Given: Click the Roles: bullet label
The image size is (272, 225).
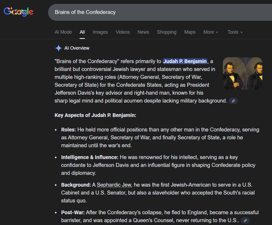Looking at the screenshot, I should coord(69,130).
